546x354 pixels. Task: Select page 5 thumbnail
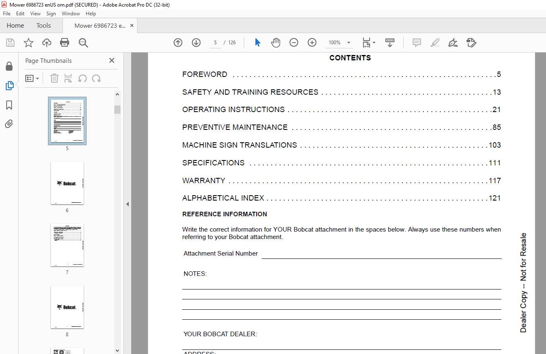[x=67, y=121]
